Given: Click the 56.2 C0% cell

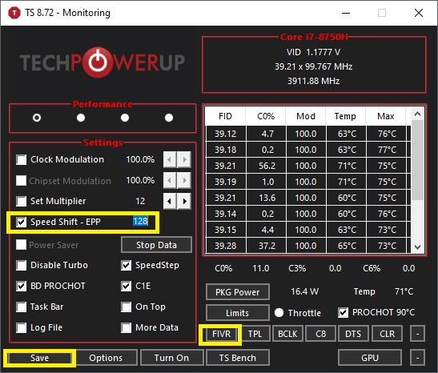Looking at the screenshot, I should (267, 166).
